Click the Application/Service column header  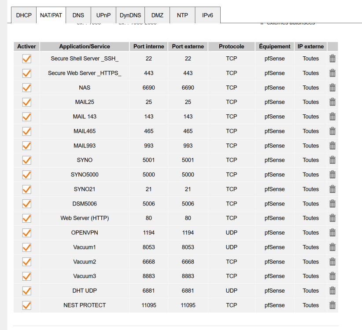click(85, 46)
